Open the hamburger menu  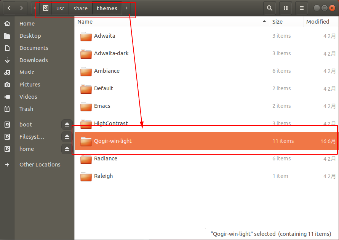[301, 8]
